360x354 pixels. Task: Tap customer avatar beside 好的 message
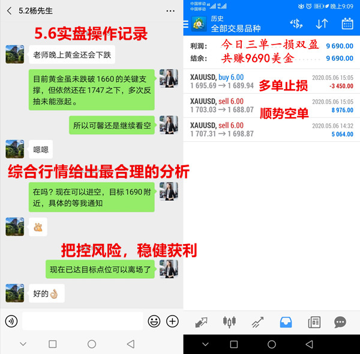[x=14, y=293]
